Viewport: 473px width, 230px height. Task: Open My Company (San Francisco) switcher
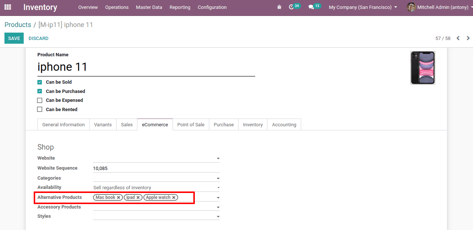tap(363, 7)
